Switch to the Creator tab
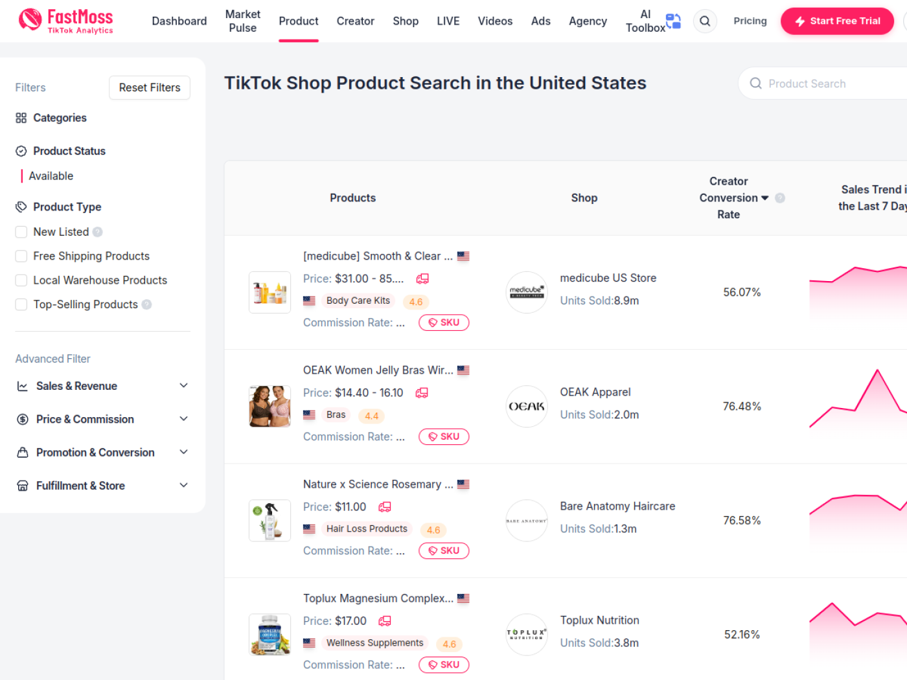 (356, 21)
